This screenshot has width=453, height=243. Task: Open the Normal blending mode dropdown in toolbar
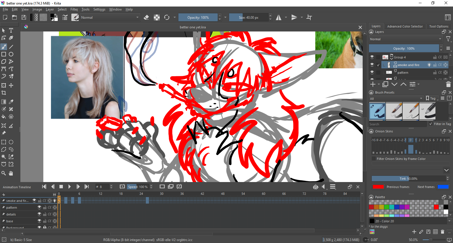click(x=110, y=18)
